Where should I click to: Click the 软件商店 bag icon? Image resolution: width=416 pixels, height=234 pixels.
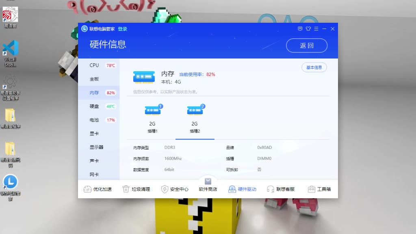208,182
